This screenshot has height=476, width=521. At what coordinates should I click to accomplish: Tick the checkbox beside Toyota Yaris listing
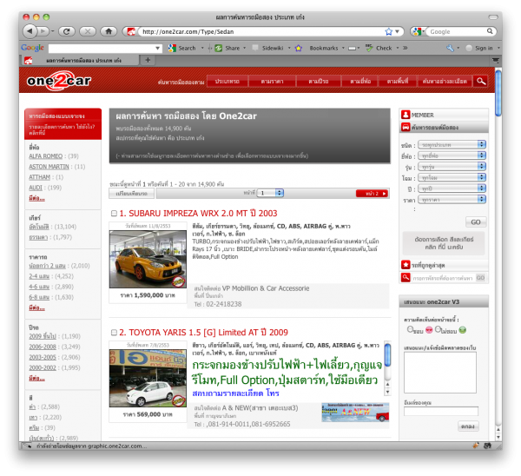click(114, 332)
